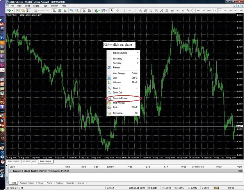Select the arrows symbol tool
The height and width of the screenshot is (190, 244).
[188, 11]
